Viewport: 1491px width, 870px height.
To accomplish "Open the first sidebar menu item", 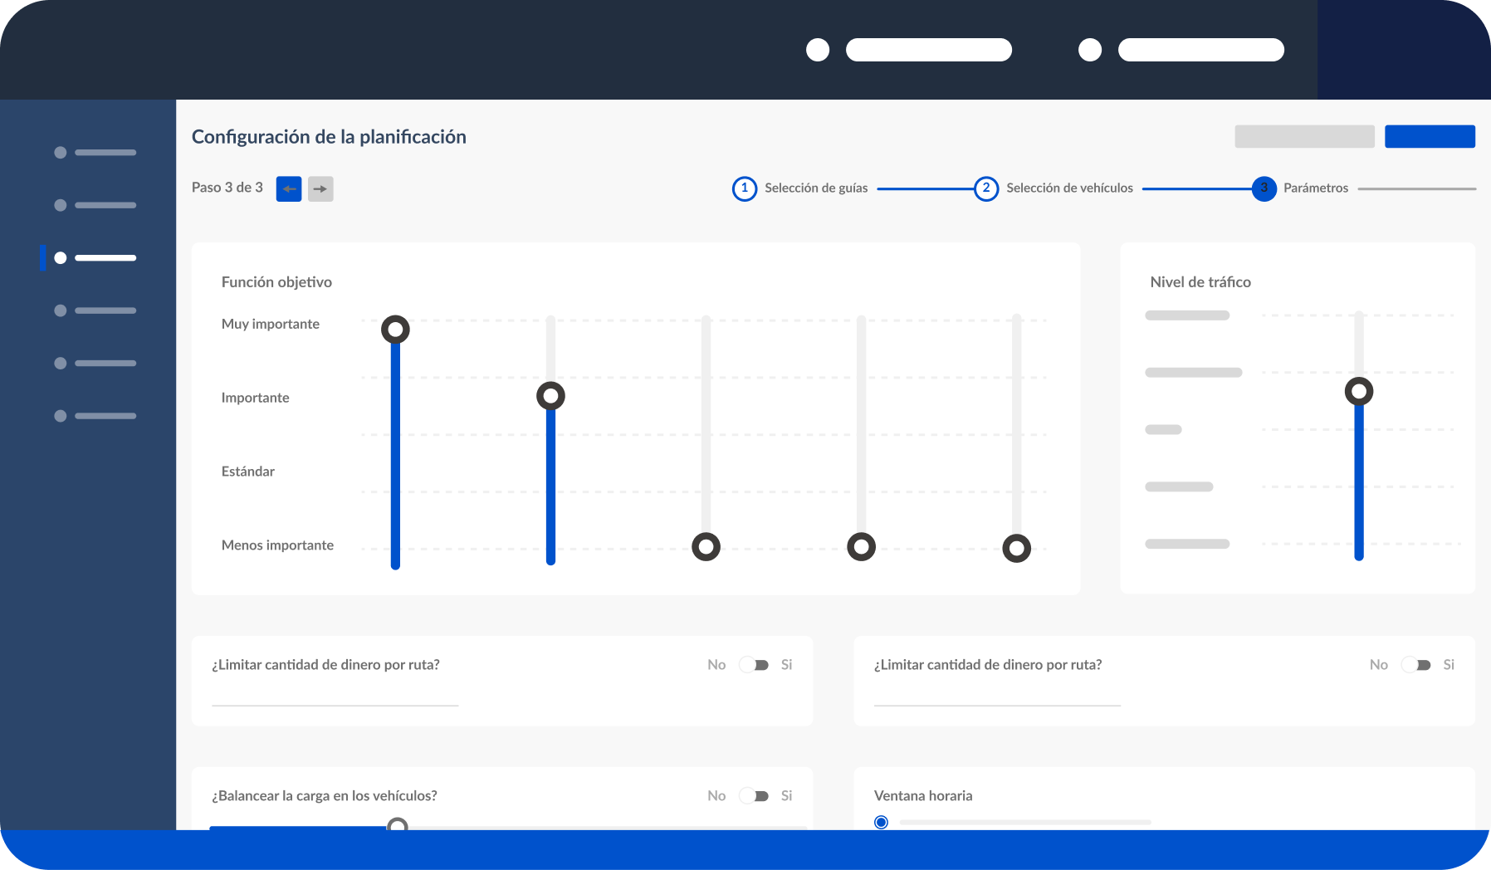I will click(95, 153).
